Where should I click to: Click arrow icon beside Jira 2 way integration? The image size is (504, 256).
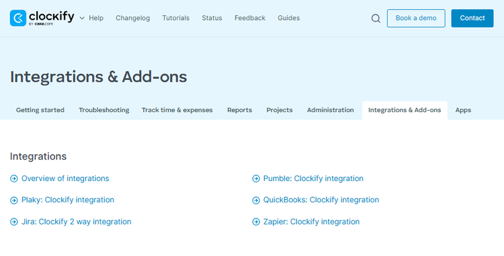[x=14, y=222]
